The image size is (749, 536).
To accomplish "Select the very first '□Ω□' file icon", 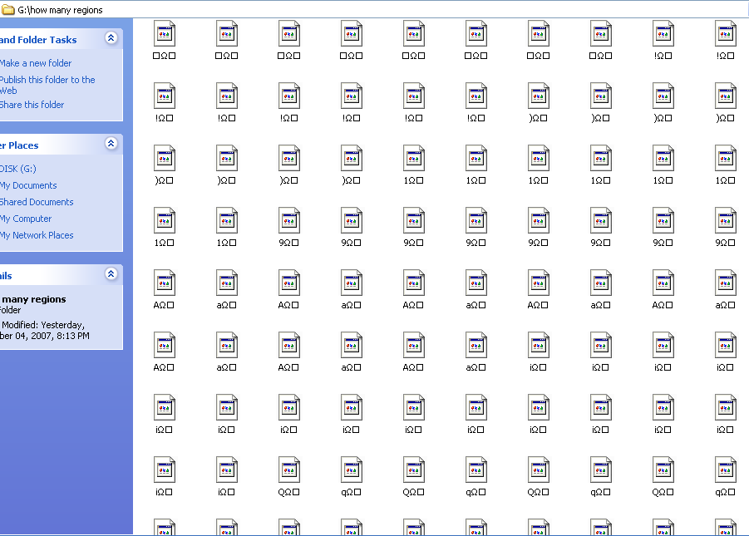I will [x=164, y=34].
